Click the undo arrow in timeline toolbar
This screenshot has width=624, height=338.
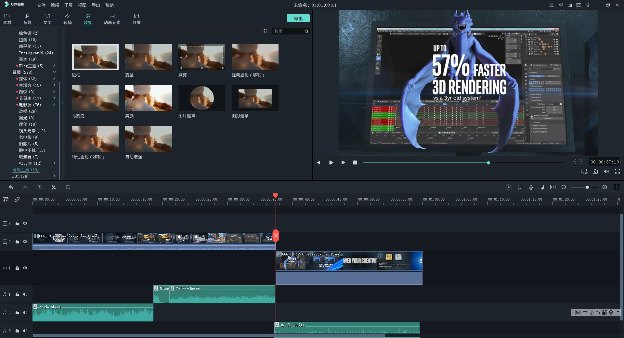(x=11, y=187)
